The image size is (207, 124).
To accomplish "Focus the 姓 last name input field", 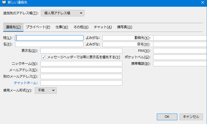I will 49,38.
